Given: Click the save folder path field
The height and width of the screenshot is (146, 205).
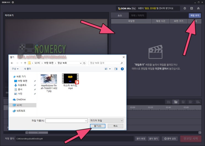Looking at the screenshot, I should pos(74,139).
